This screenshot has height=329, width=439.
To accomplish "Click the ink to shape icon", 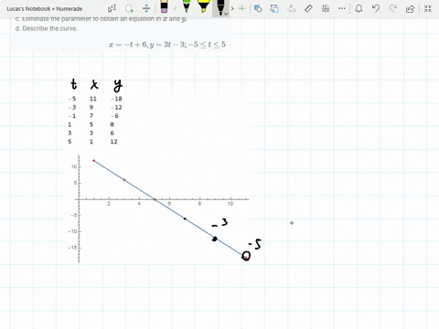I will coord(274,8).
